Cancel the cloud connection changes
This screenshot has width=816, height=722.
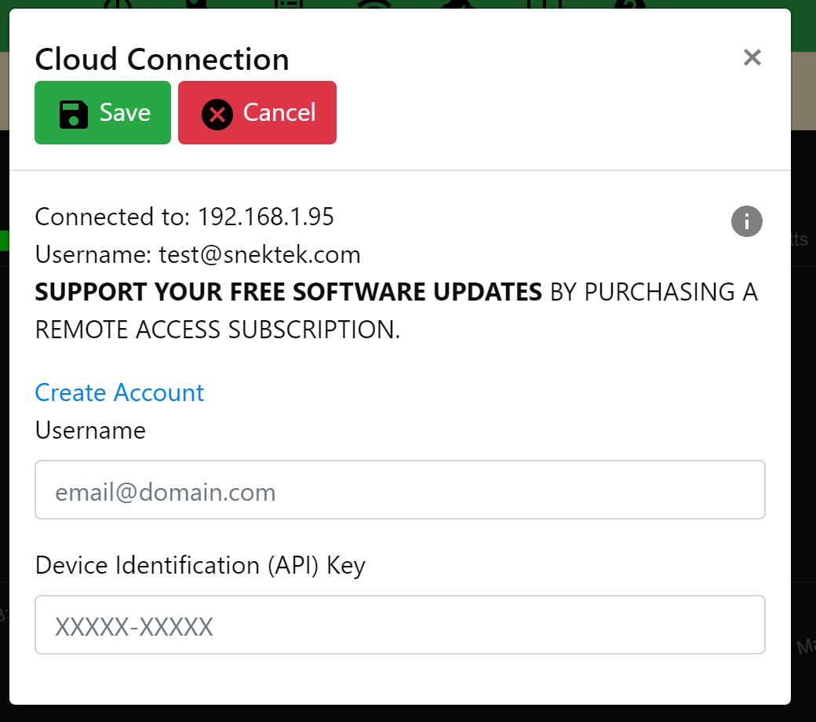tap(257, 113)
